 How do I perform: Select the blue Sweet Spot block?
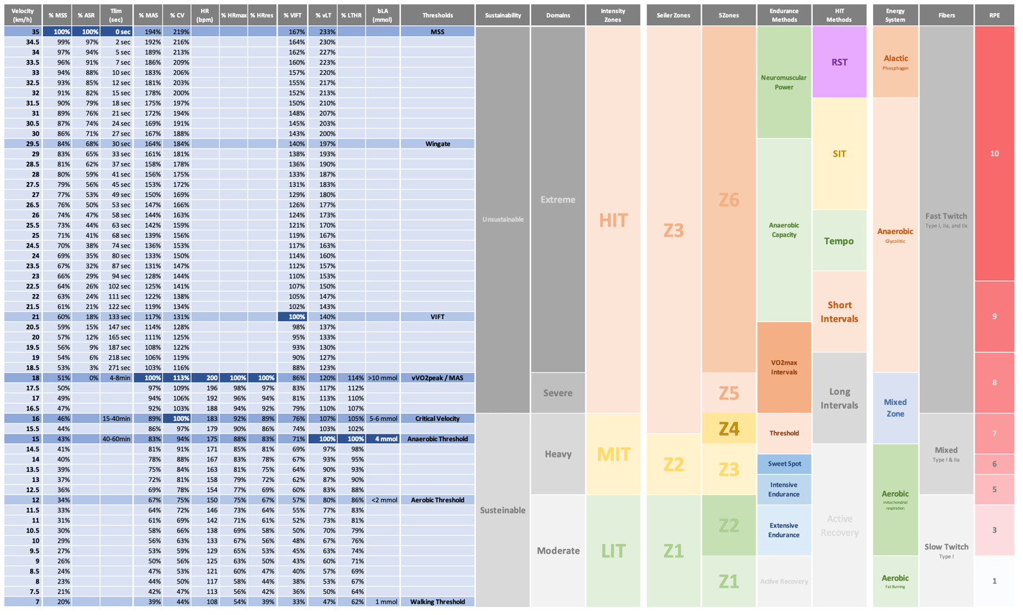(x=784, y=464)
